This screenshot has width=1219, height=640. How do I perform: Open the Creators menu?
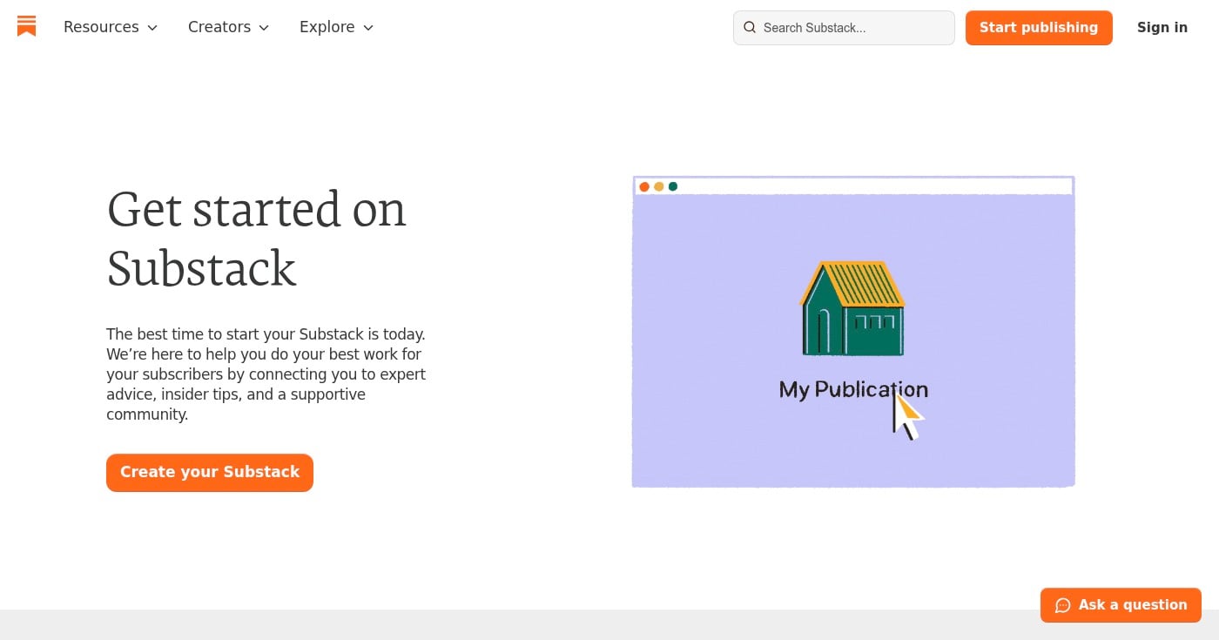(229, 27)
